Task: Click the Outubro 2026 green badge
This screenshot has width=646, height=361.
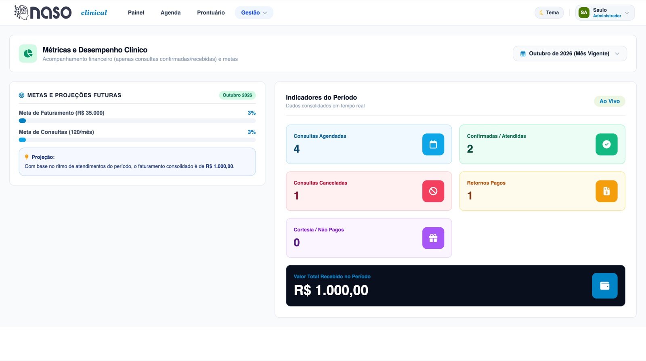Action: click(237, 95)
